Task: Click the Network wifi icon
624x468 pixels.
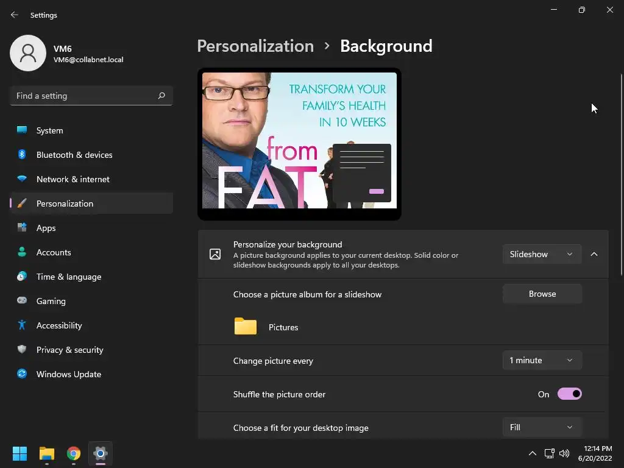Action: pyautogui.click(x=22, y=179)
